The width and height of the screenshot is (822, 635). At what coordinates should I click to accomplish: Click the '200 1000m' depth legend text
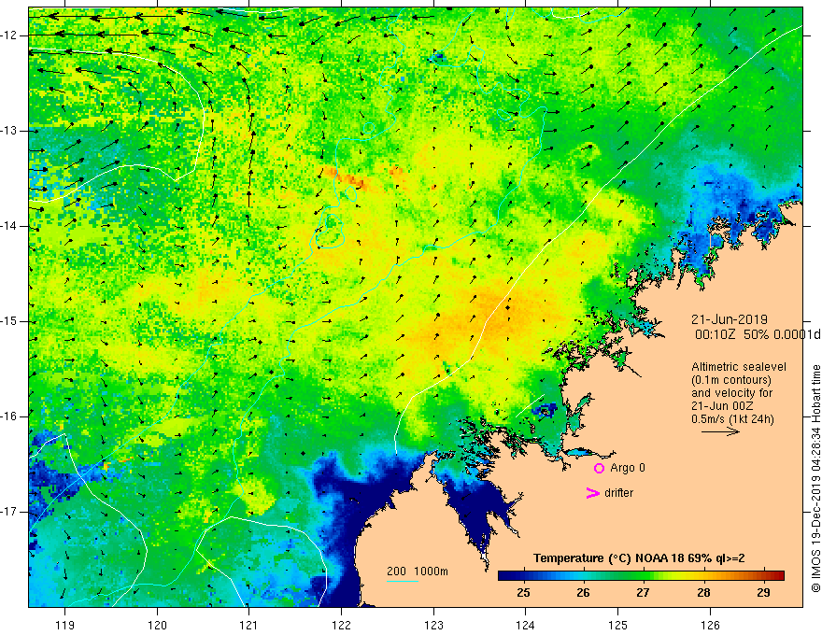pos(418,571)
